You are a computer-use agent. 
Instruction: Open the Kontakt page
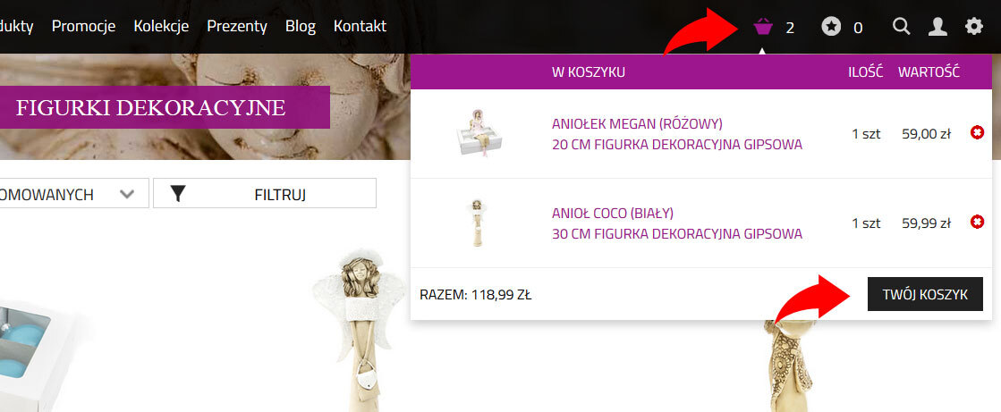click(x=360, y=26)
